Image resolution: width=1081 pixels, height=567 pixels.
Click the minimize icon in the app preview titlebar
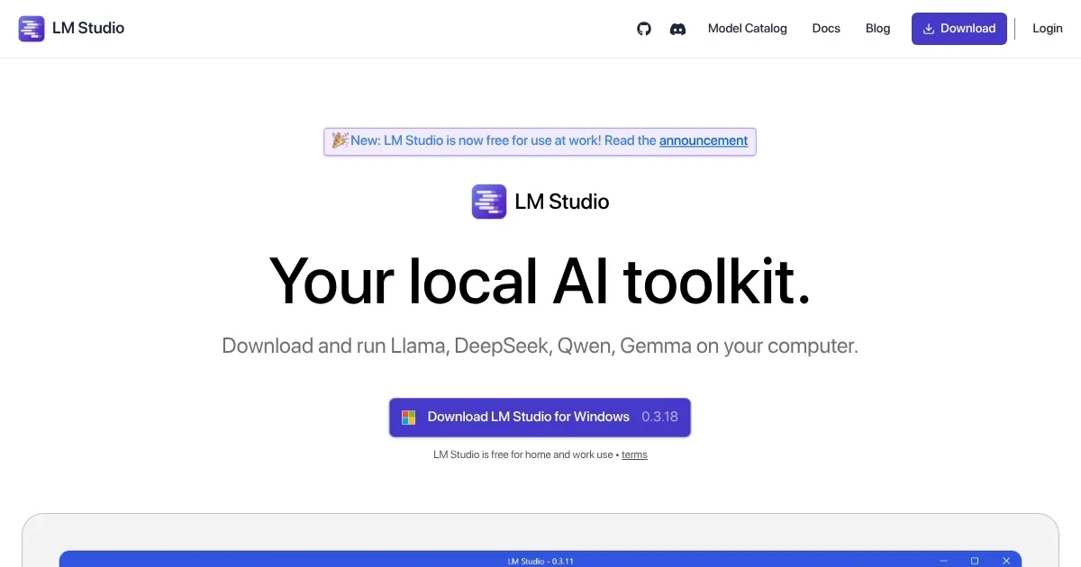tap(943, 561)
